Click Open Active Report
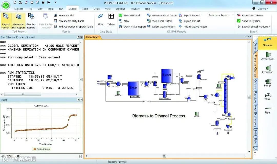The image size is (277, 164). [x=132, y=27]
